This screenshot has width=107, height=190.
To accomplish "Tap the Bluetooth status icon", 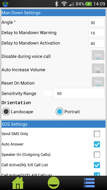I will (x=56, y=4).
